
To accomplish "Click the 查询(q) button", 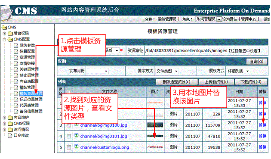I will (257, 61).
